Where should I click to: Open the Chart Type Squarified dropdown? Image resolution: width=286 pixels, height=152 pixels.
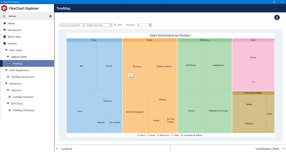tap(72, 25)
